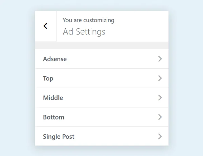Open the Middle ad section label
203x156 pixels.
click(x=53, y=98)
